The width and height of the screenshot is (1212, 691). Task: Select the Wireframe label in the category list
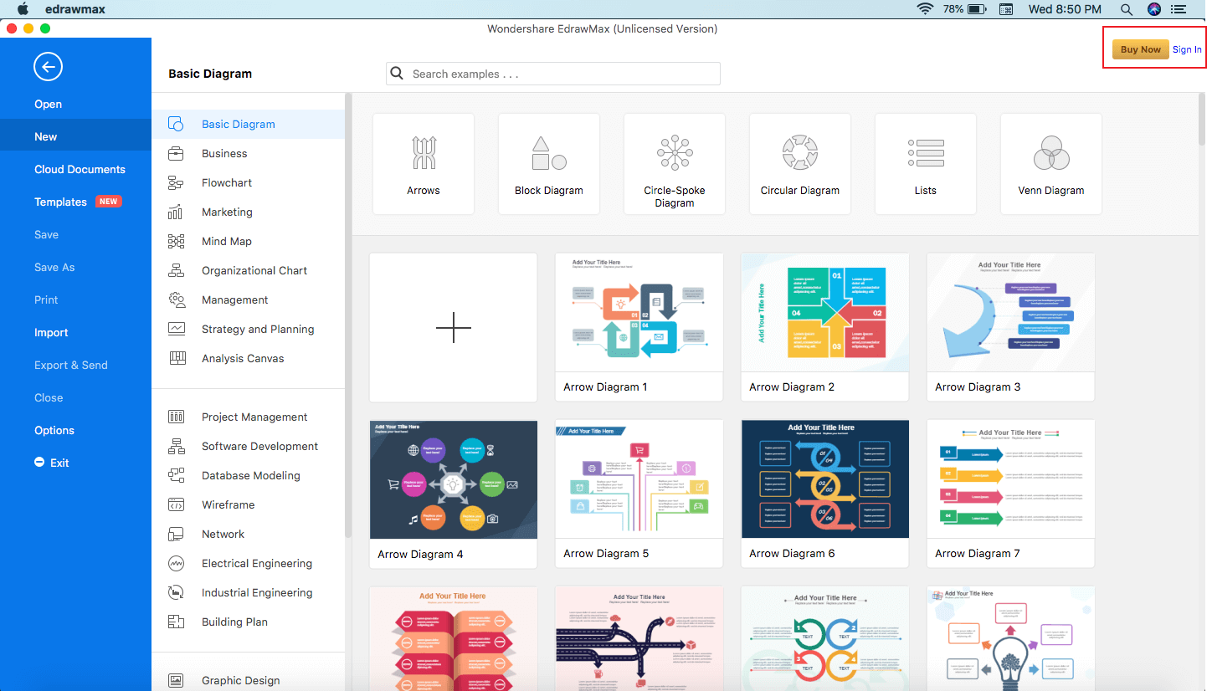[228, 504]
